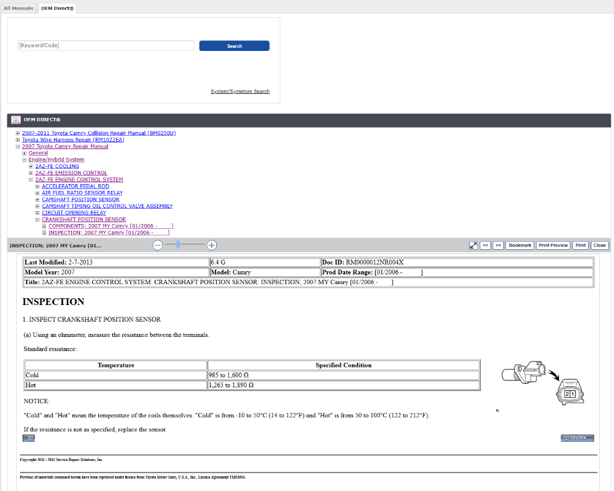Select the OEM Direct tab
The image size is (614, 491).
[x=57, y=8]
